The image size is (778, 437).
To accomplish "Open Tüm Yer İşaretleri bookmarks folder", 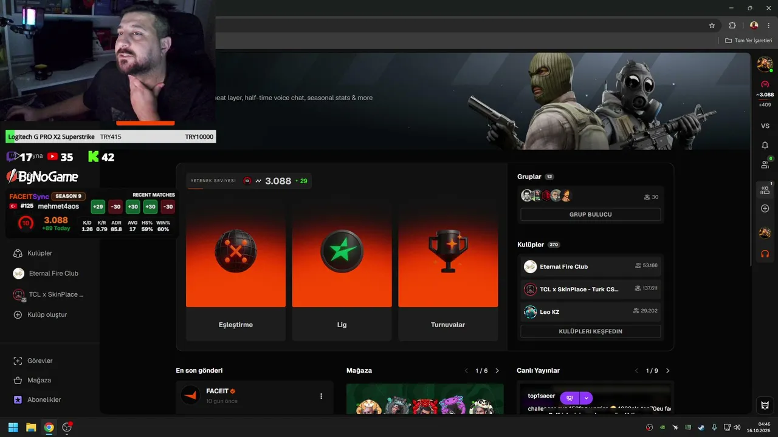I will 748,41.
